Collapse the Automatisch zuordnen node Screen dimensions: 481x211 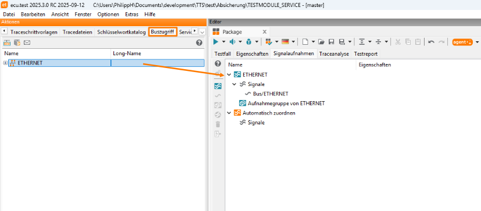(x=229, y=113)
